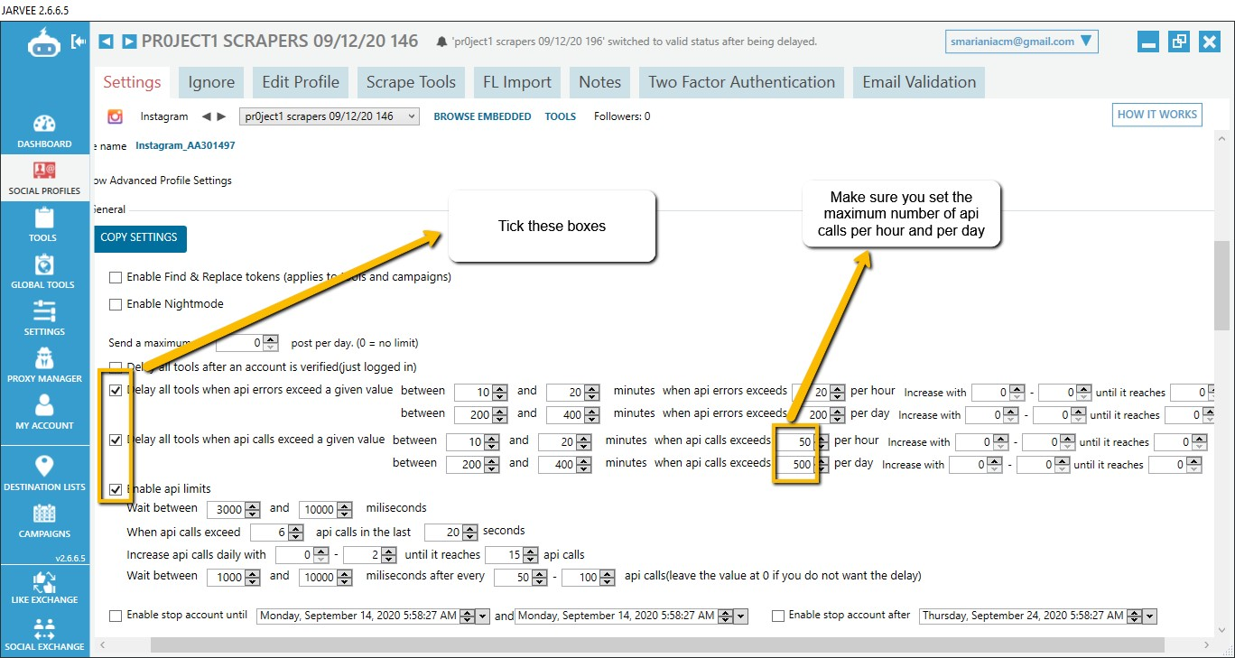The width and height of the screenshot is (1235, 658).
Task: Open the Settings sidebar icon
Action: [x=44, y=318]
